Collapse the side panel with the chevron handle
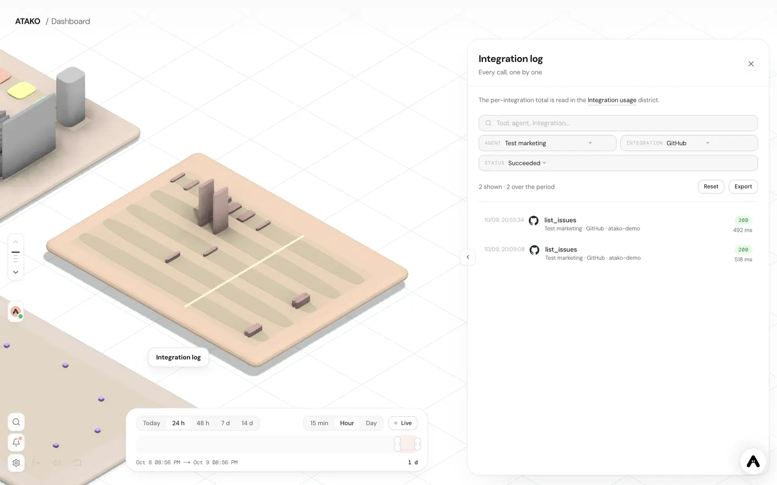The width and height of the screenshot is (777, 485). tap(468, 257)
